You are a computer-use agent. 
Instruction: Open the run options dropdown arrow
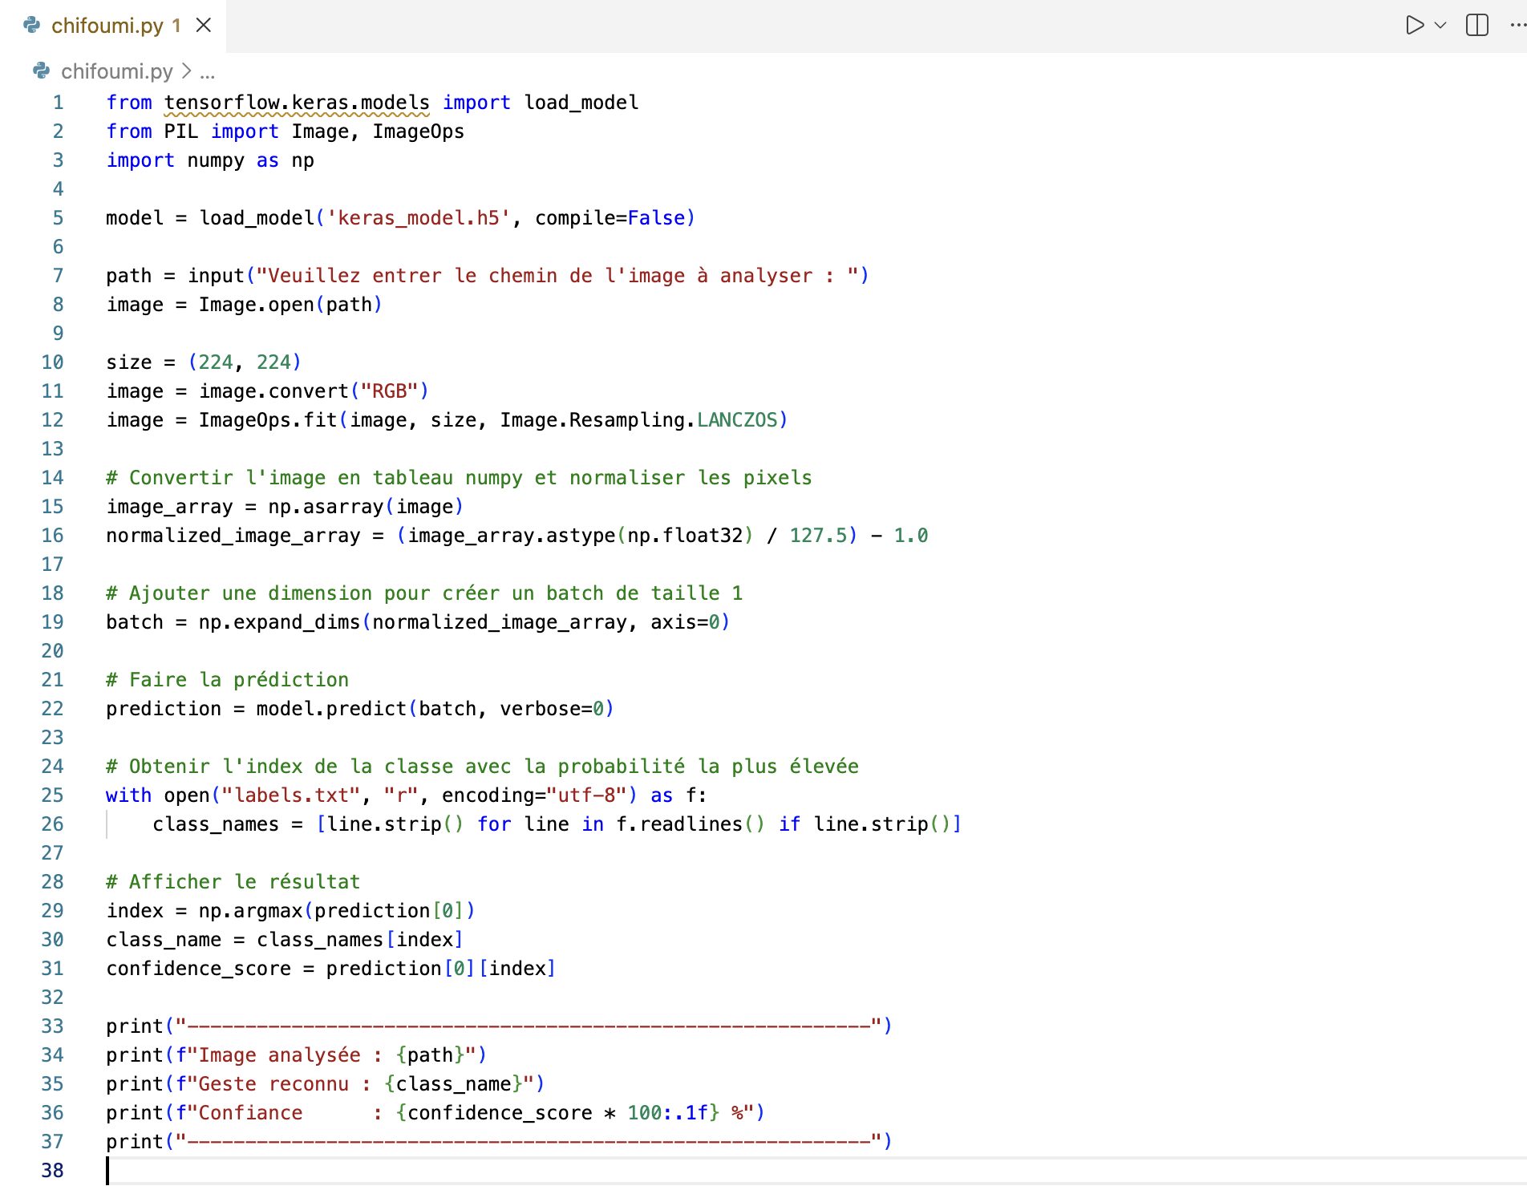pos(1440,26)
